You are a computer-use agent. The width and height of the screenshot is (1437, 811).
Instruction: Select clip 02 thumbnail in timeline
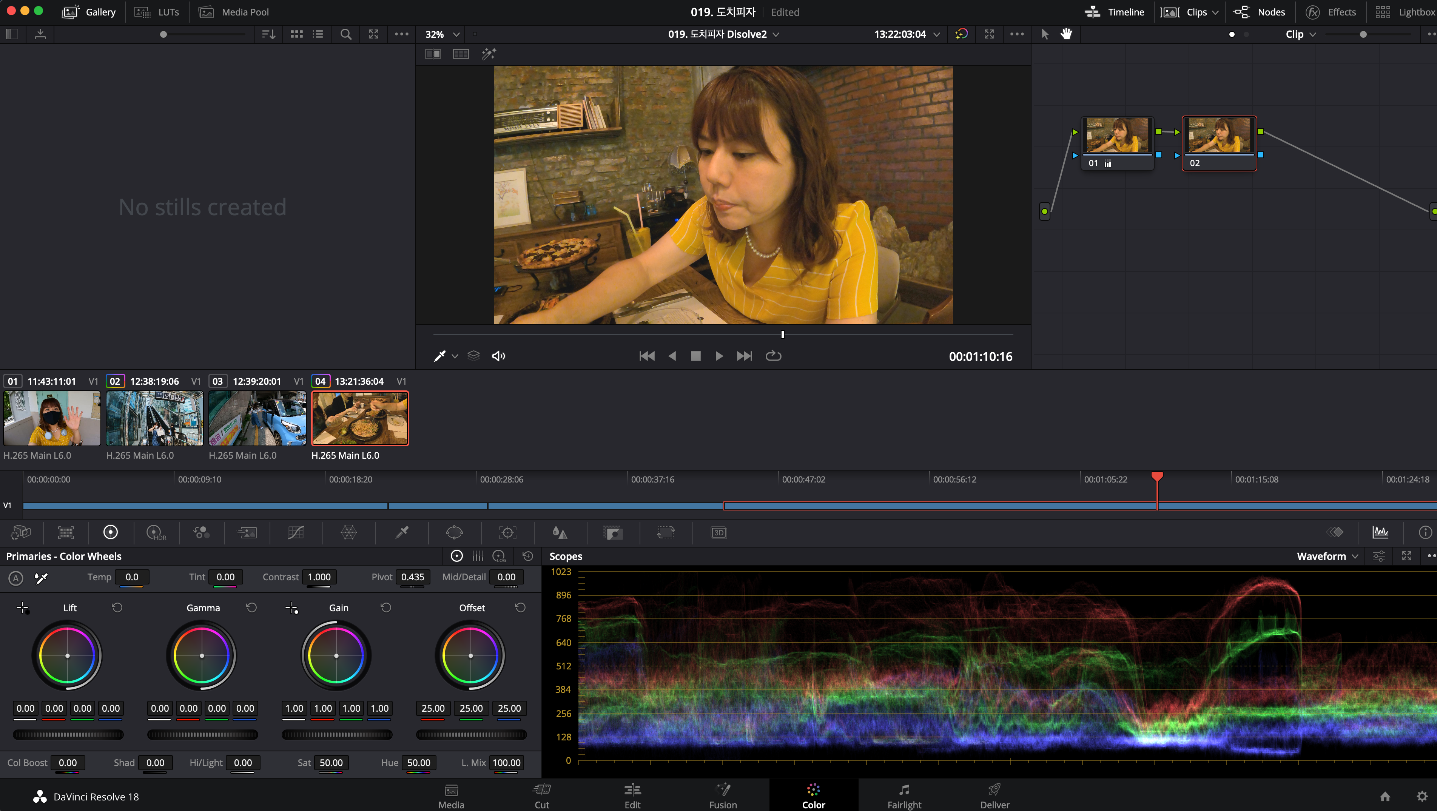click(x=154, y=418)
